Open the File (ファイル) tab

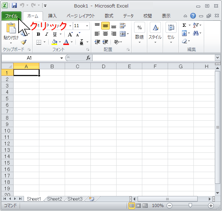tap(11, 16)
